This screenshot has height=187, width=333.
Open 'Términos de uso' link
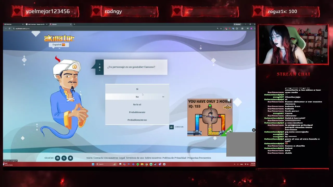(135, 158)
